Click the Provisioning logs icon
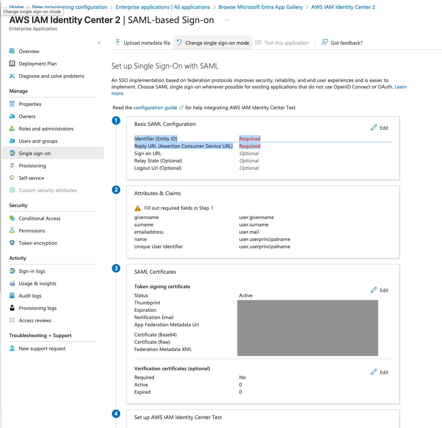This screenshot has width=442, height=428. pyautogui.click(x=12, y=308)
